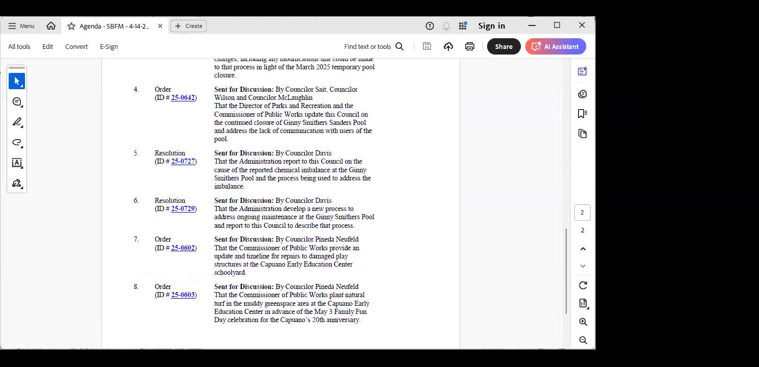Zoom in on the page
759x367 pixels.
[583, 322]
